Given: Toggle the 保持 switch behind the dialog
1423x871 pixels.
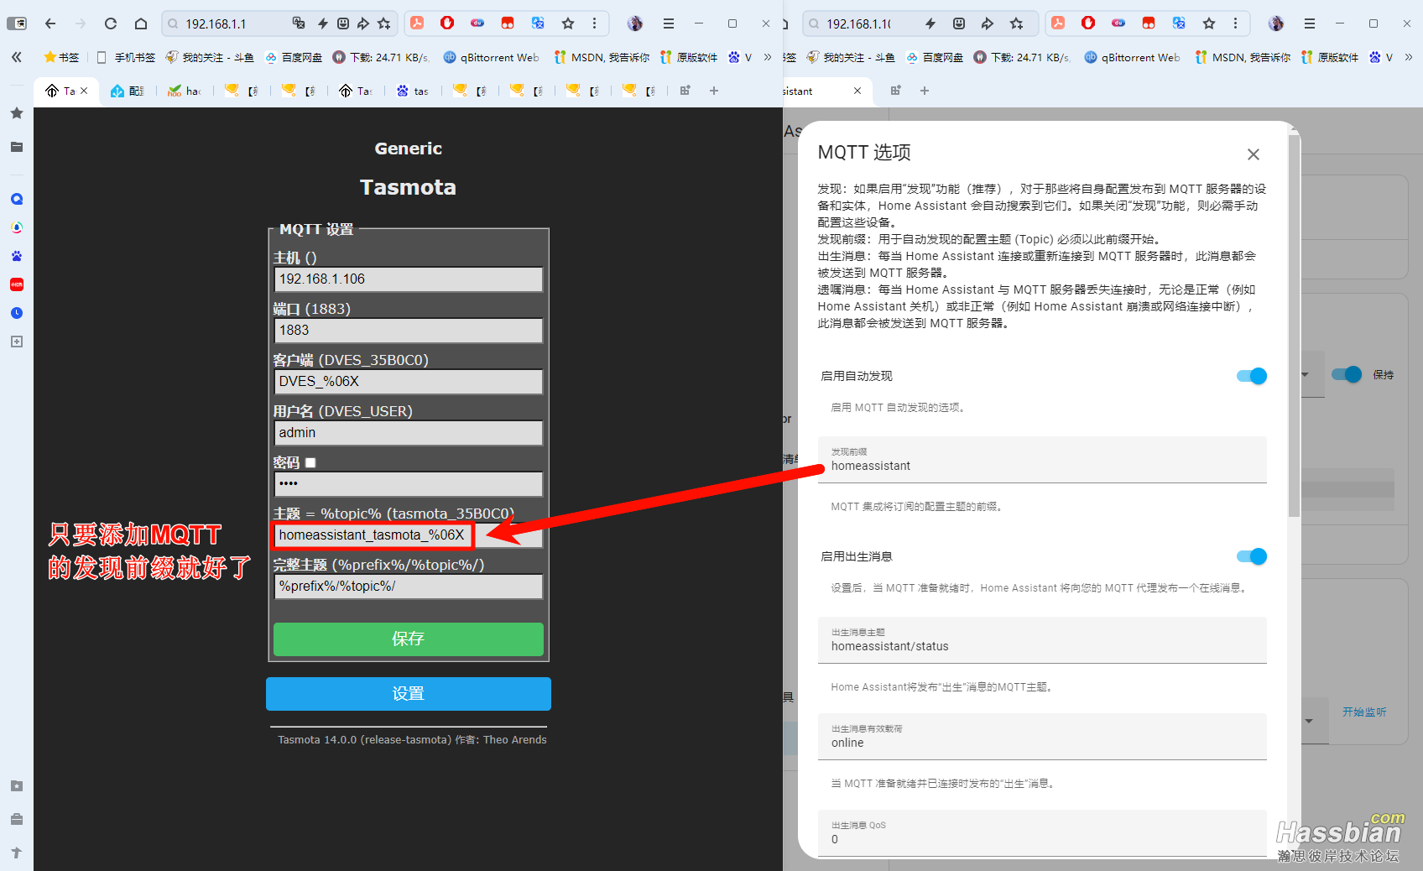Looking at the screenshot, I should point(1347,374).
